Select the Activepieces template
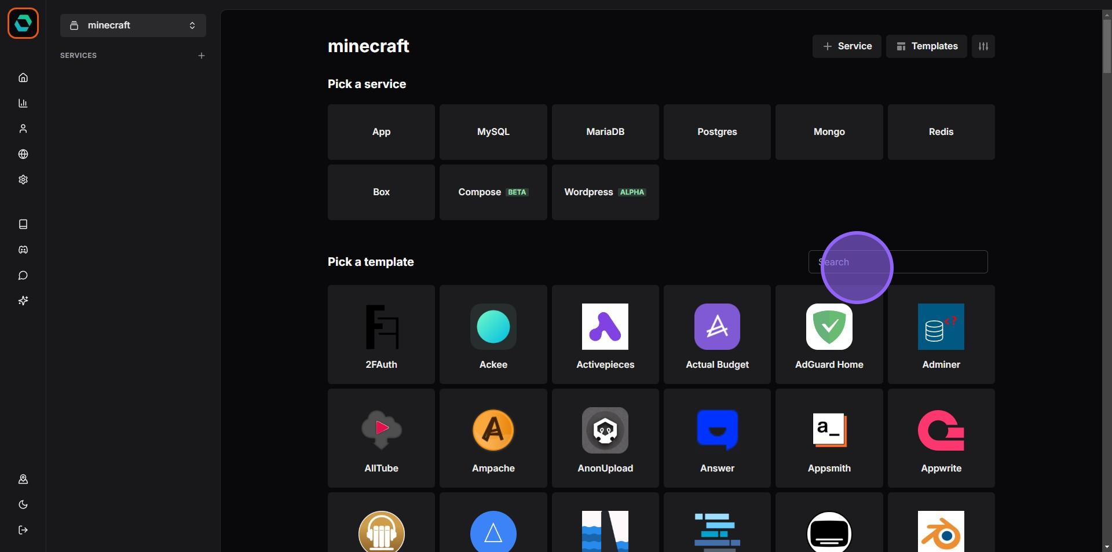The image size is (1112, 552). (605, 334)
